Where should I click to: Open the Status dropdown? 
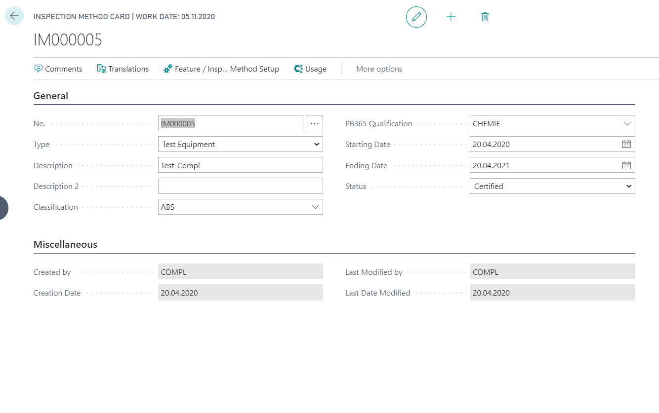pyautogui.click(x=552, y=186)
